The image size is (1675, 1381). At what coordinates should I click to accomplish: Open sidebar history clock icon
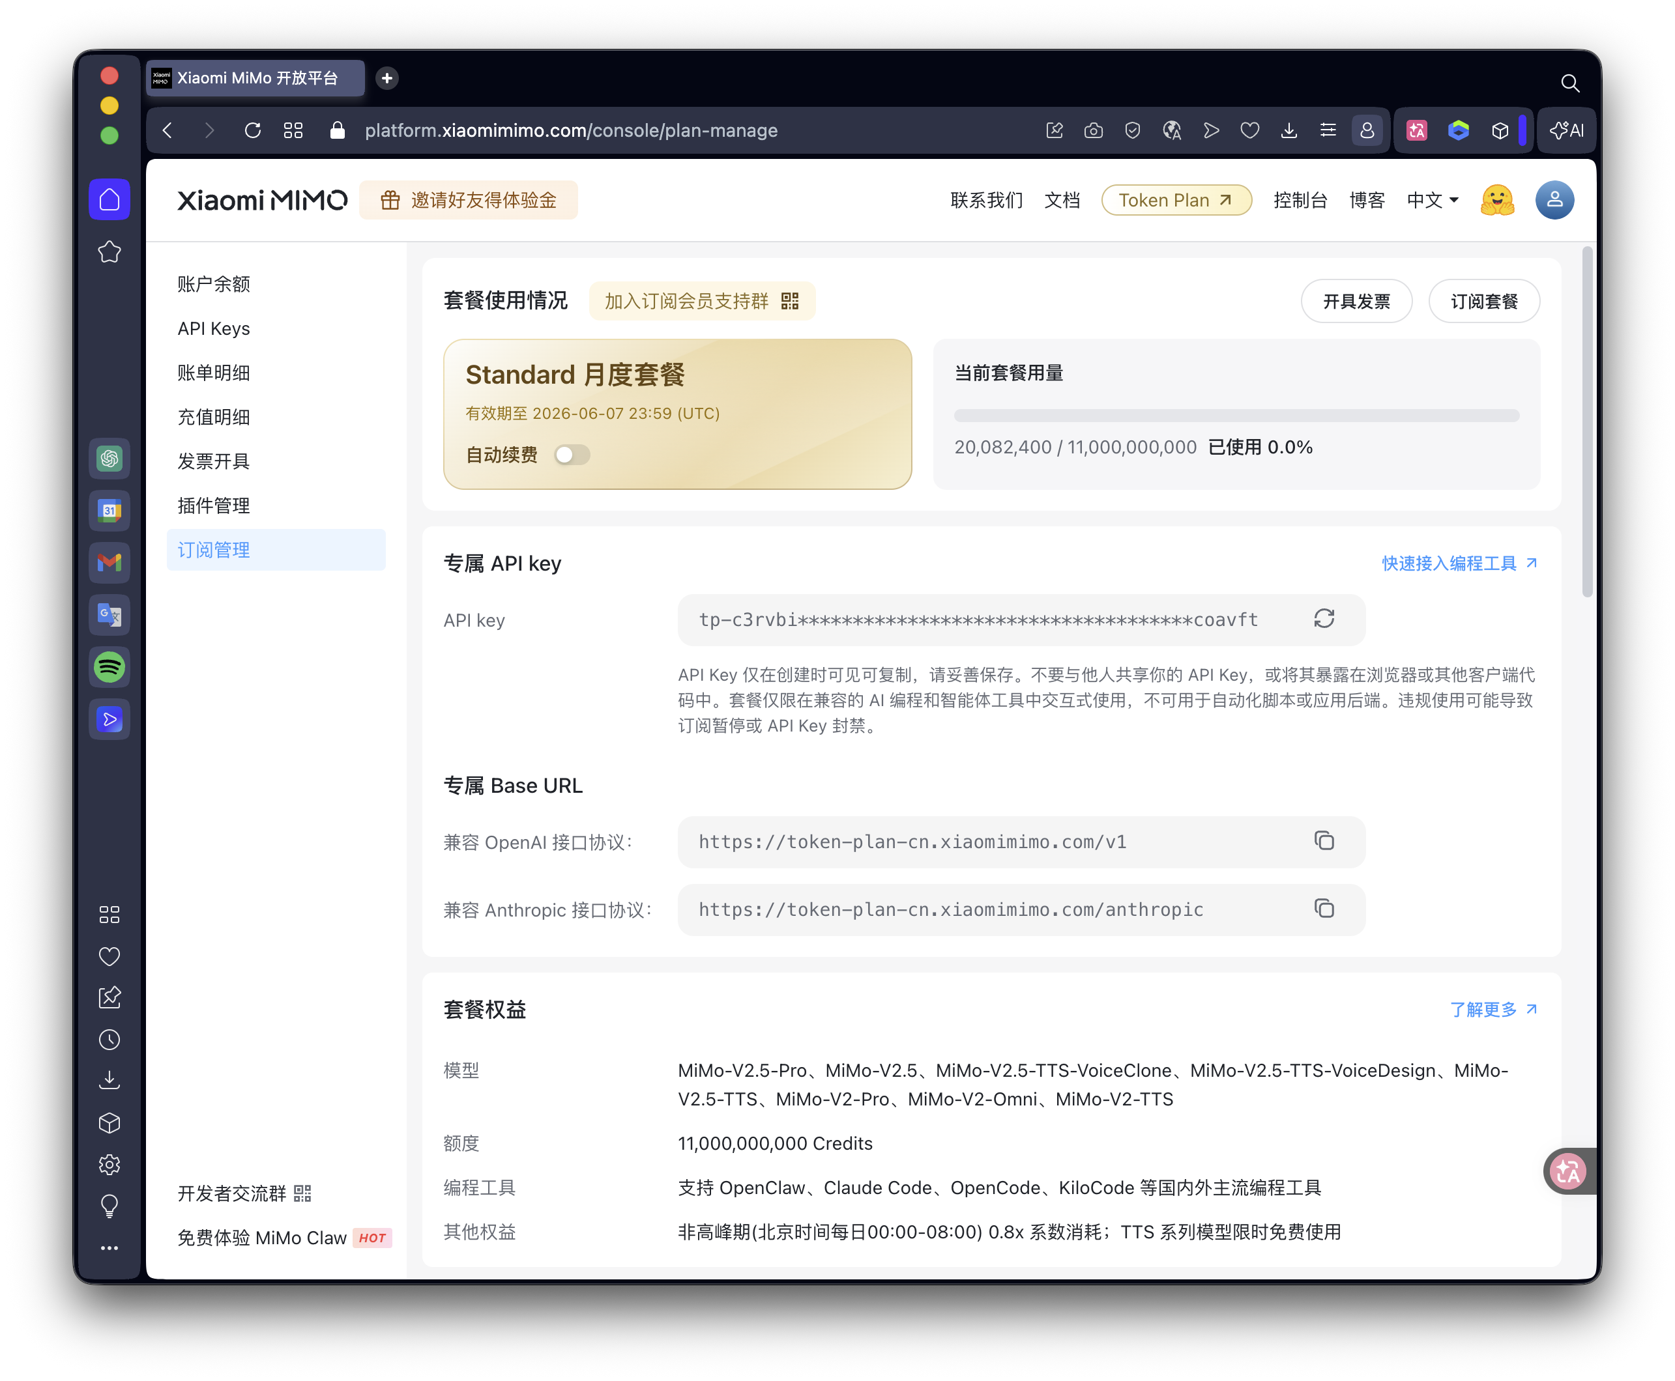tap(109, 1039)
